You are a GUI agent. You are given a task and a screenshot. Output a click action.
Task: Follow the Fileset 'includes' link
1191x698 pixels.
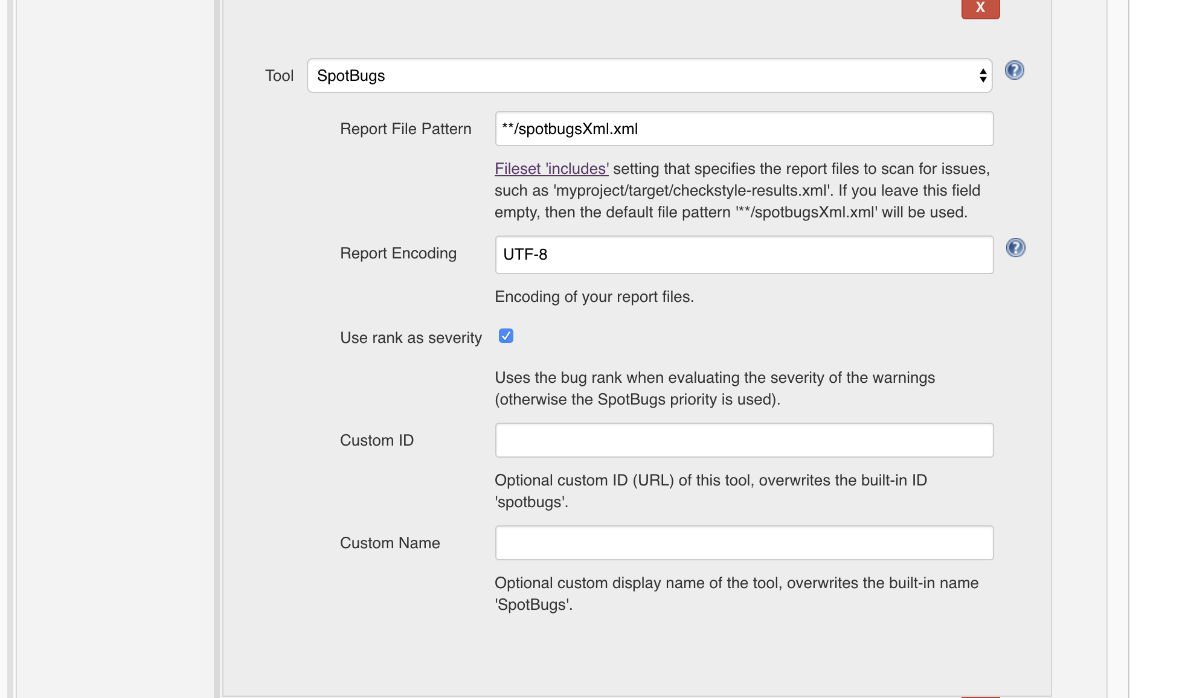551,168
